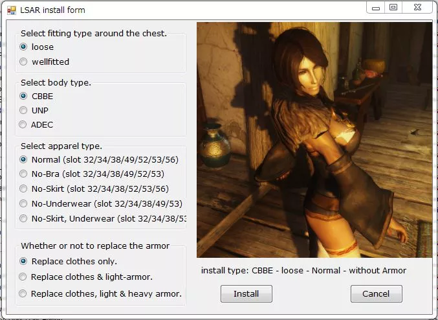Screen dimensions: 438x320
Task: Minimize the LSAR install form window
Action: pyautogui.click(x=376, y=8)
